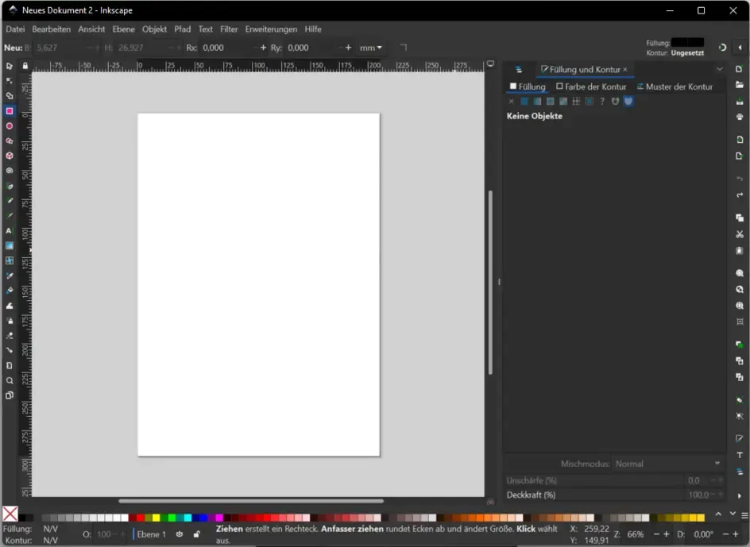Select the Bezier pen tool
This screenshot has width=750, height=547.
[10, 201]
